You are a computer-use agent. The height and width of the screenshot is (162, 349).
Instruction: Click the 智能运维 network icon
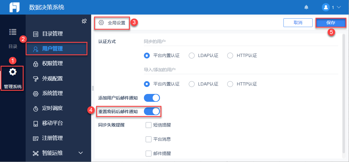pos(36,153)
